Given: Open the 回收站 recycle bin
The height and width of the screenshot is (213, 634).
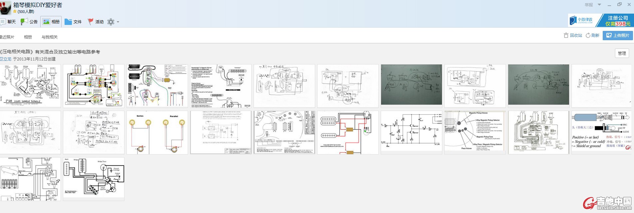Looking at the screenshot, I should click(573, 36).
